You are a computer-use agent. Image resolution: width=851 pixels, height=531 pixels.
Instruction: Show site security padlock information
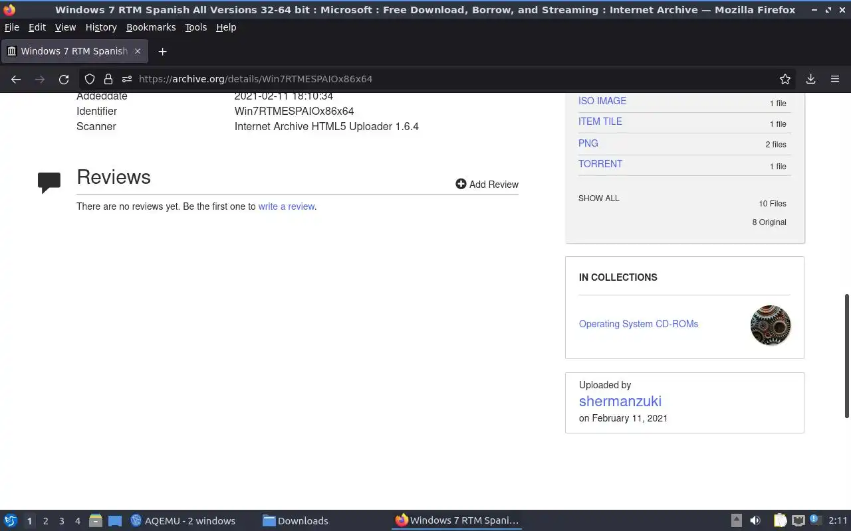coord(108,79)
